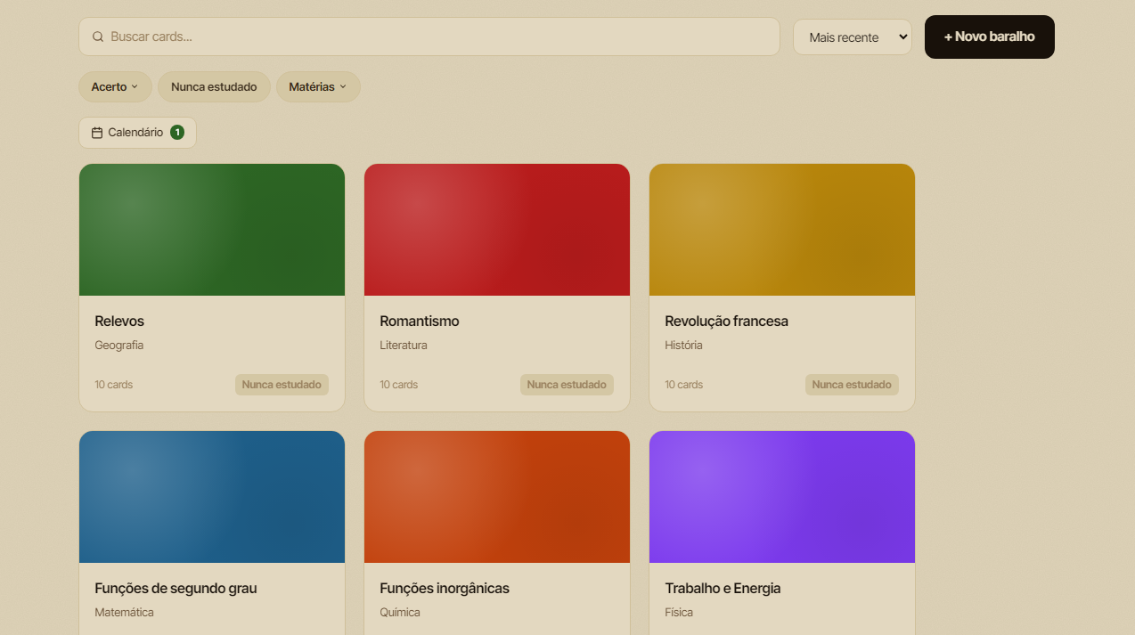Open the red Romantismo deck cover
The height and width of the screenshot is (635, 1135).
pos(497,230)
